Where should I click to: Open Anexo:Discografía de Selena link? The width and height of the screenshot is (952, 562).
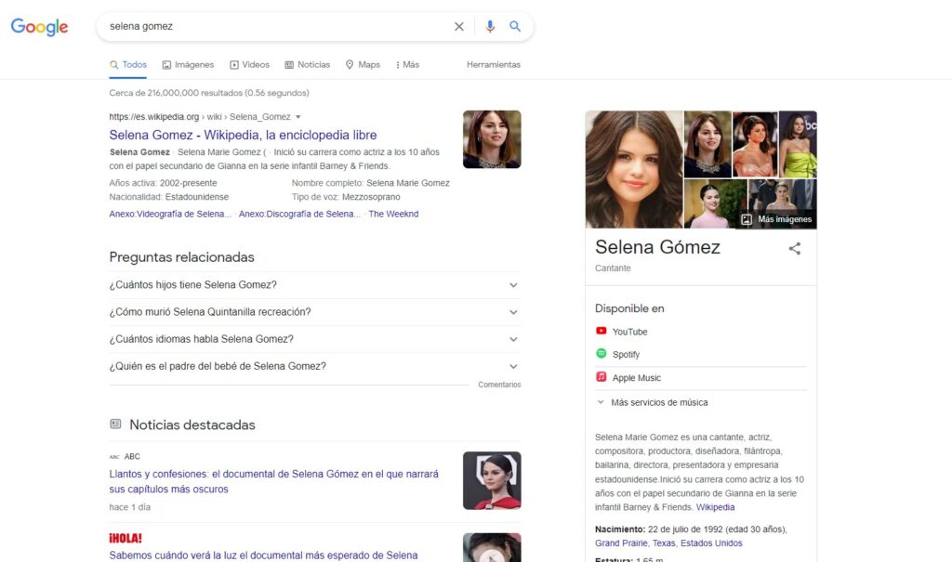(299, 214)
